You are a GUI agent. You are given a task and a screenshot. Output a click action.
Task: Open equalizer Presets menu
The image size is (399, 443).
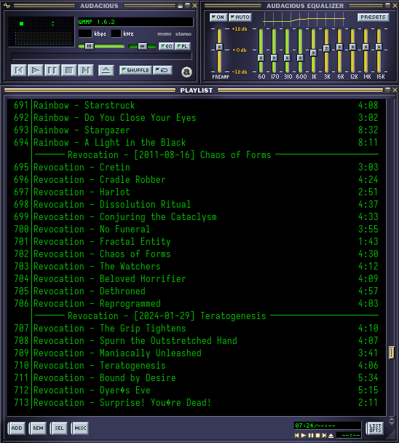click(373, 17)
